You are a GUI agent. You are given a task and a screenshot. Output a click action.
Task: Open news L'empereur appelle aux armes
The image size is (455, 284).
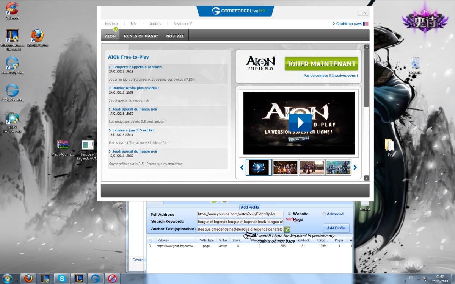(137, 67)
